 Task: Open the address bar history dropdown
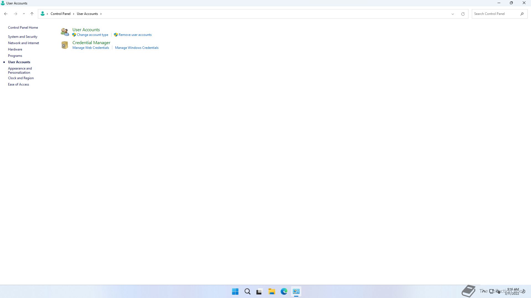pos(452,14)
